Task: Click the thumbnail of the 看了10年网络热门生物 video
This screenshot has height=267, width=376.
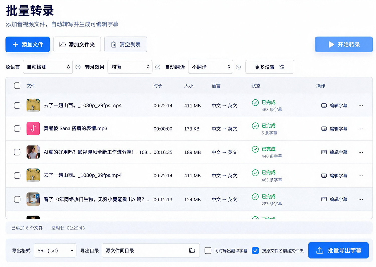Action: [x=33, y=199]
